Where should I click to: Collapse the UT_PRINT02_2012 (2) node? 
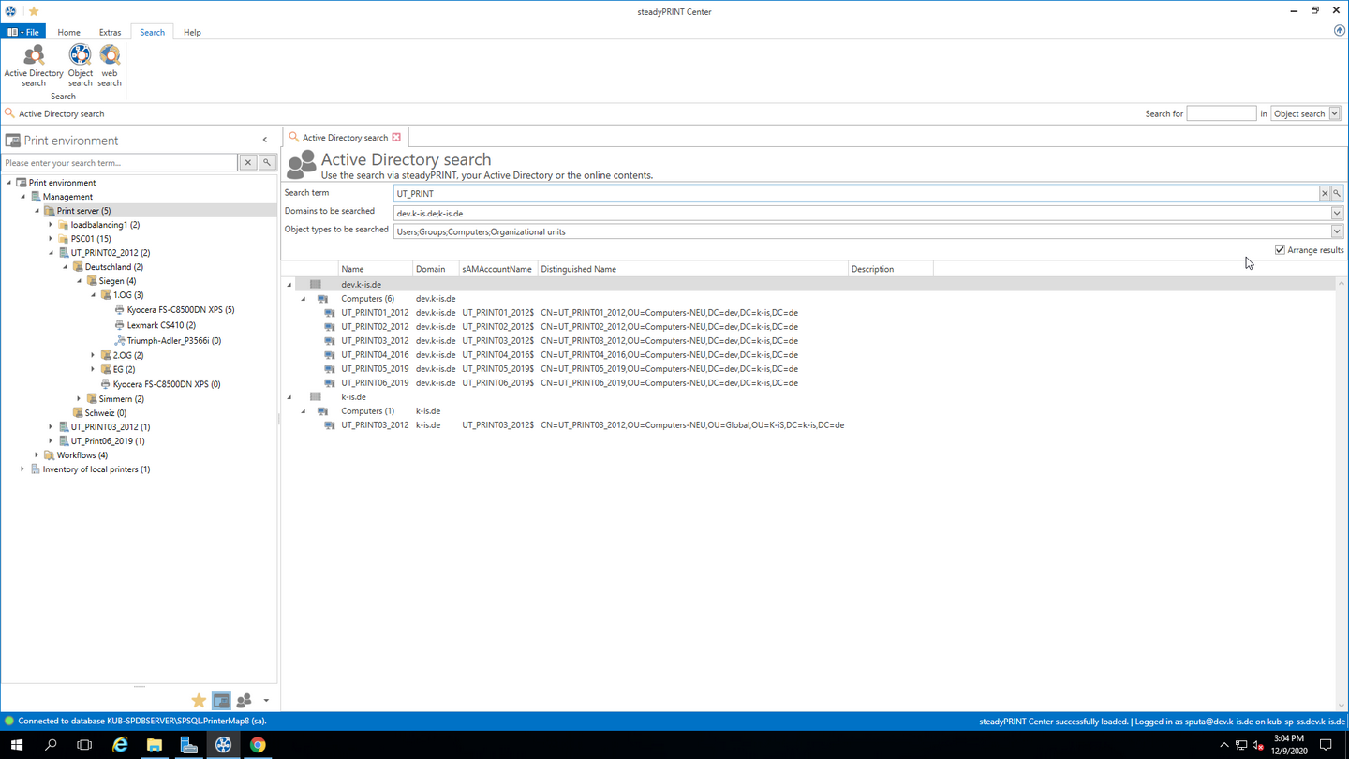point(51,253)
